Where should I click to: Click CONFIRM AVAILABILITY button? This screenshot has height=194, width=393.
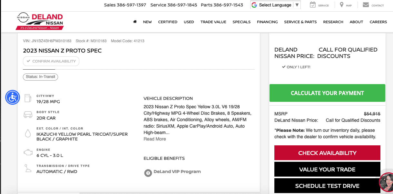(51, 61)
